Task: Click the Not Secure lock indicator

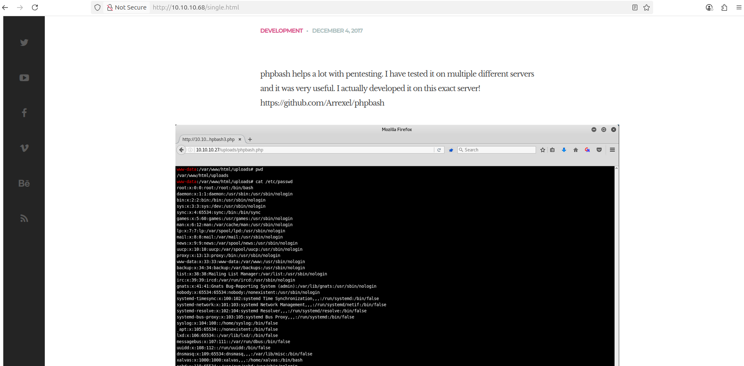Action: point(127,7)
